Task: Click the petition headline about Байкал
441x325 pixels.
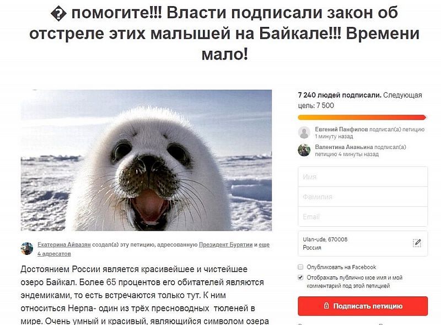Action: pyautogui.click(x=224, y=33)
